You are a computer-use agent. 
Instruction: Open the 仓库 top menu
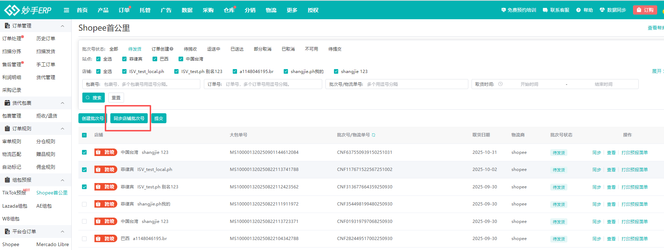(x=229, y=10)
